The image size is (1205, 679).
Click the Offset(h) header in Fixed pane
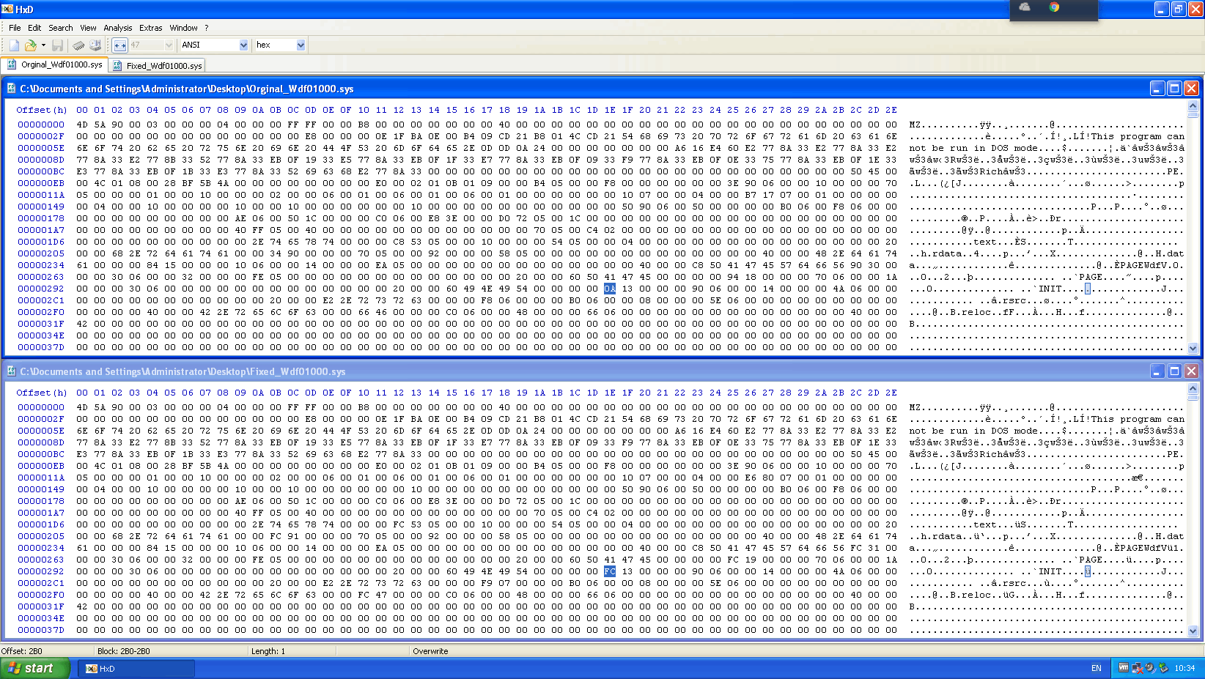pyautogui.click(x=42, y=393)
